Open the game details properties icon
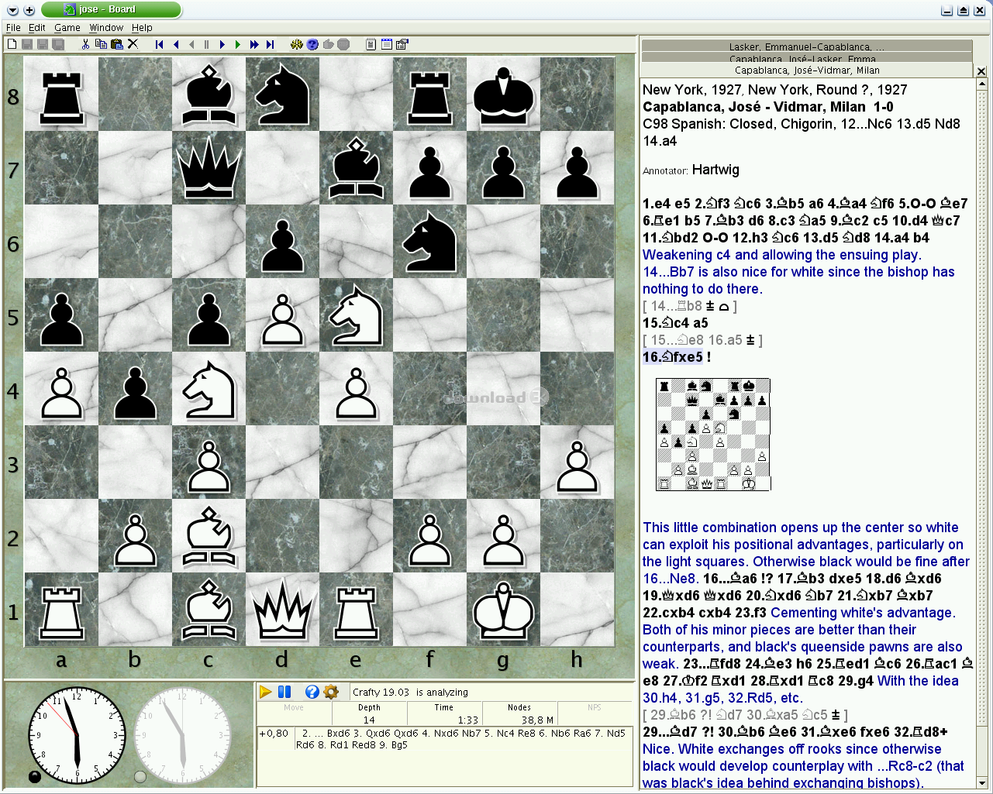 (x=402, y=44)
